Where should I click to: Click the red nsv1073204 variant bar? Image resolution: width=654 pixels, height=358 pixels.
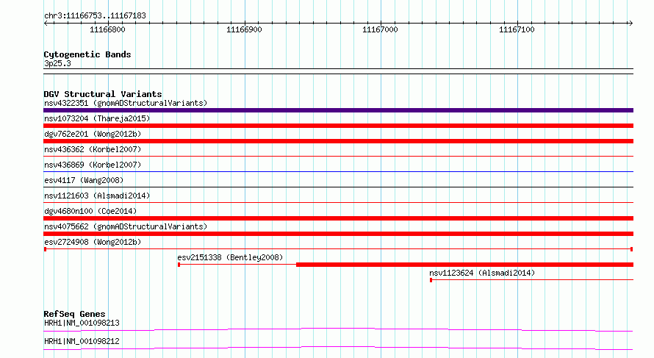pos(338,126)
